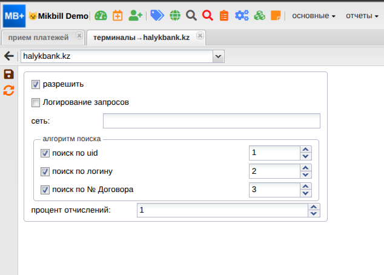Viewport: 384px width, 275px height.
Task: Click the поиск по uid number field
Action: click(274, 153)
